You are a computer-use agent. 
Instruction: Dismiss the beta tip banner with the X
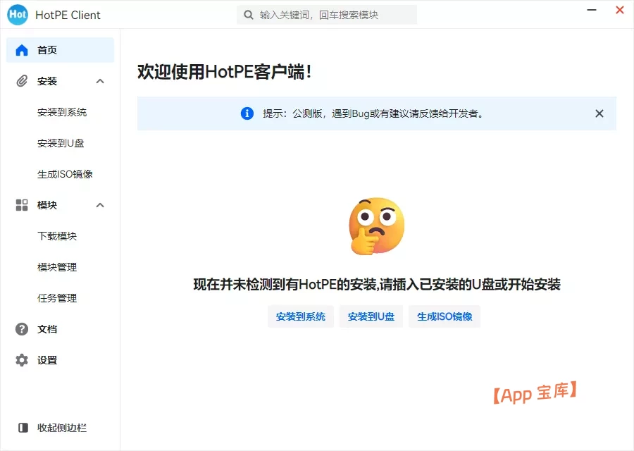599,113
